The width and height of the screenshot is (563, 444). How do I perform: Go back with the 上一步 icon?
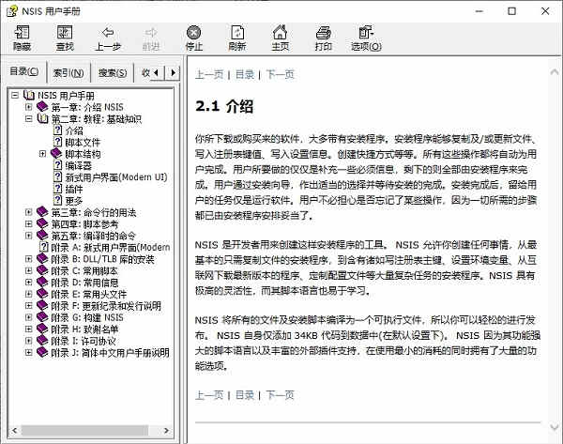coord(108,33)
